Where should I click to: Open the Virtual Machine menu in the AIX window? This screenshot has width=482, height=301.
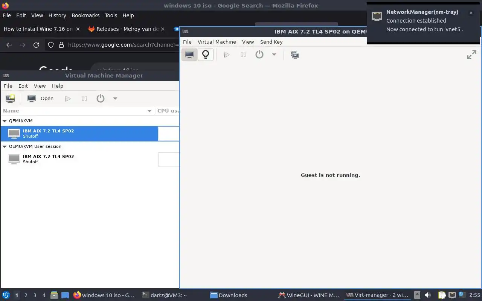[217, 42]
